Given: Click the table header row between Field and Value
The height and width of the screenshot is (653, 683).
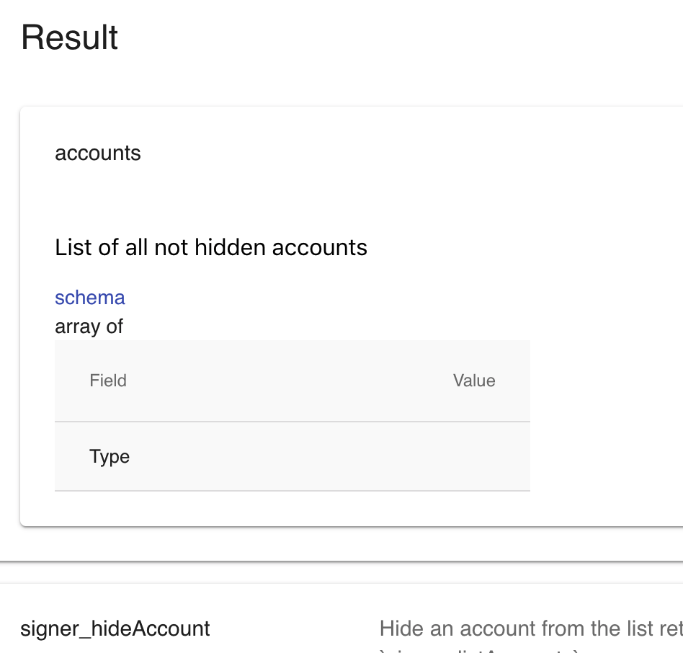Looking at the screenshot, I should pyautogui.click(x=288, y=381).
